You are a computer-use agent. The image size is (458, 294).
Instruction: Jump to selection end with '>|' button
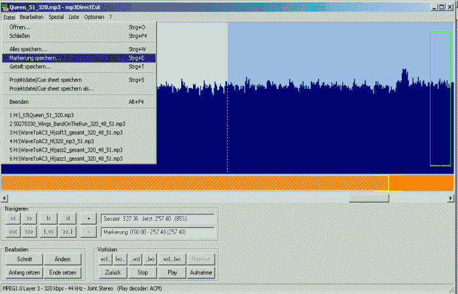(x=68, y=218)
